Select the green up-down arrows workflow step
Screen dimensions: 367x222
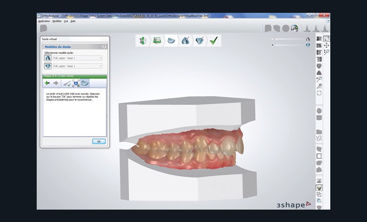point(143,41)
